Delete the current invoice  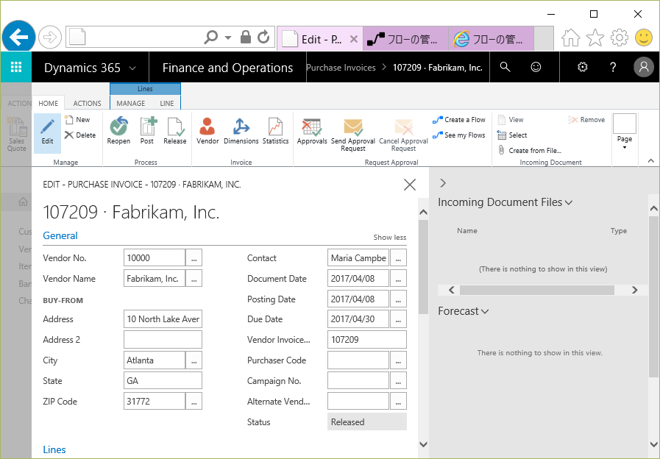pos(80,135)
